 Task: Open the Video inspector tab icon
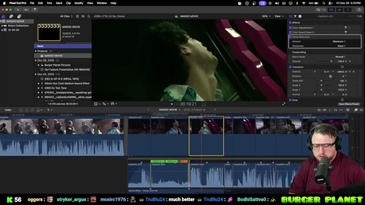pyautogui.click(x=291, y=16)
